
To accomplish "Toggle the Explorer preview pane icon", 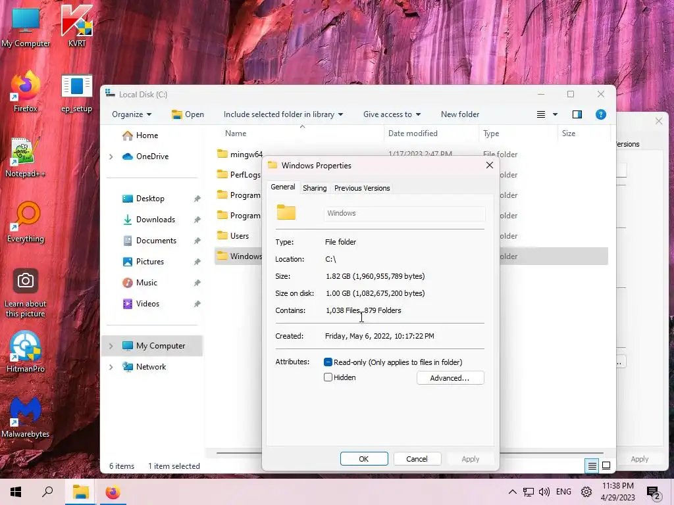I will pos(577,114).
